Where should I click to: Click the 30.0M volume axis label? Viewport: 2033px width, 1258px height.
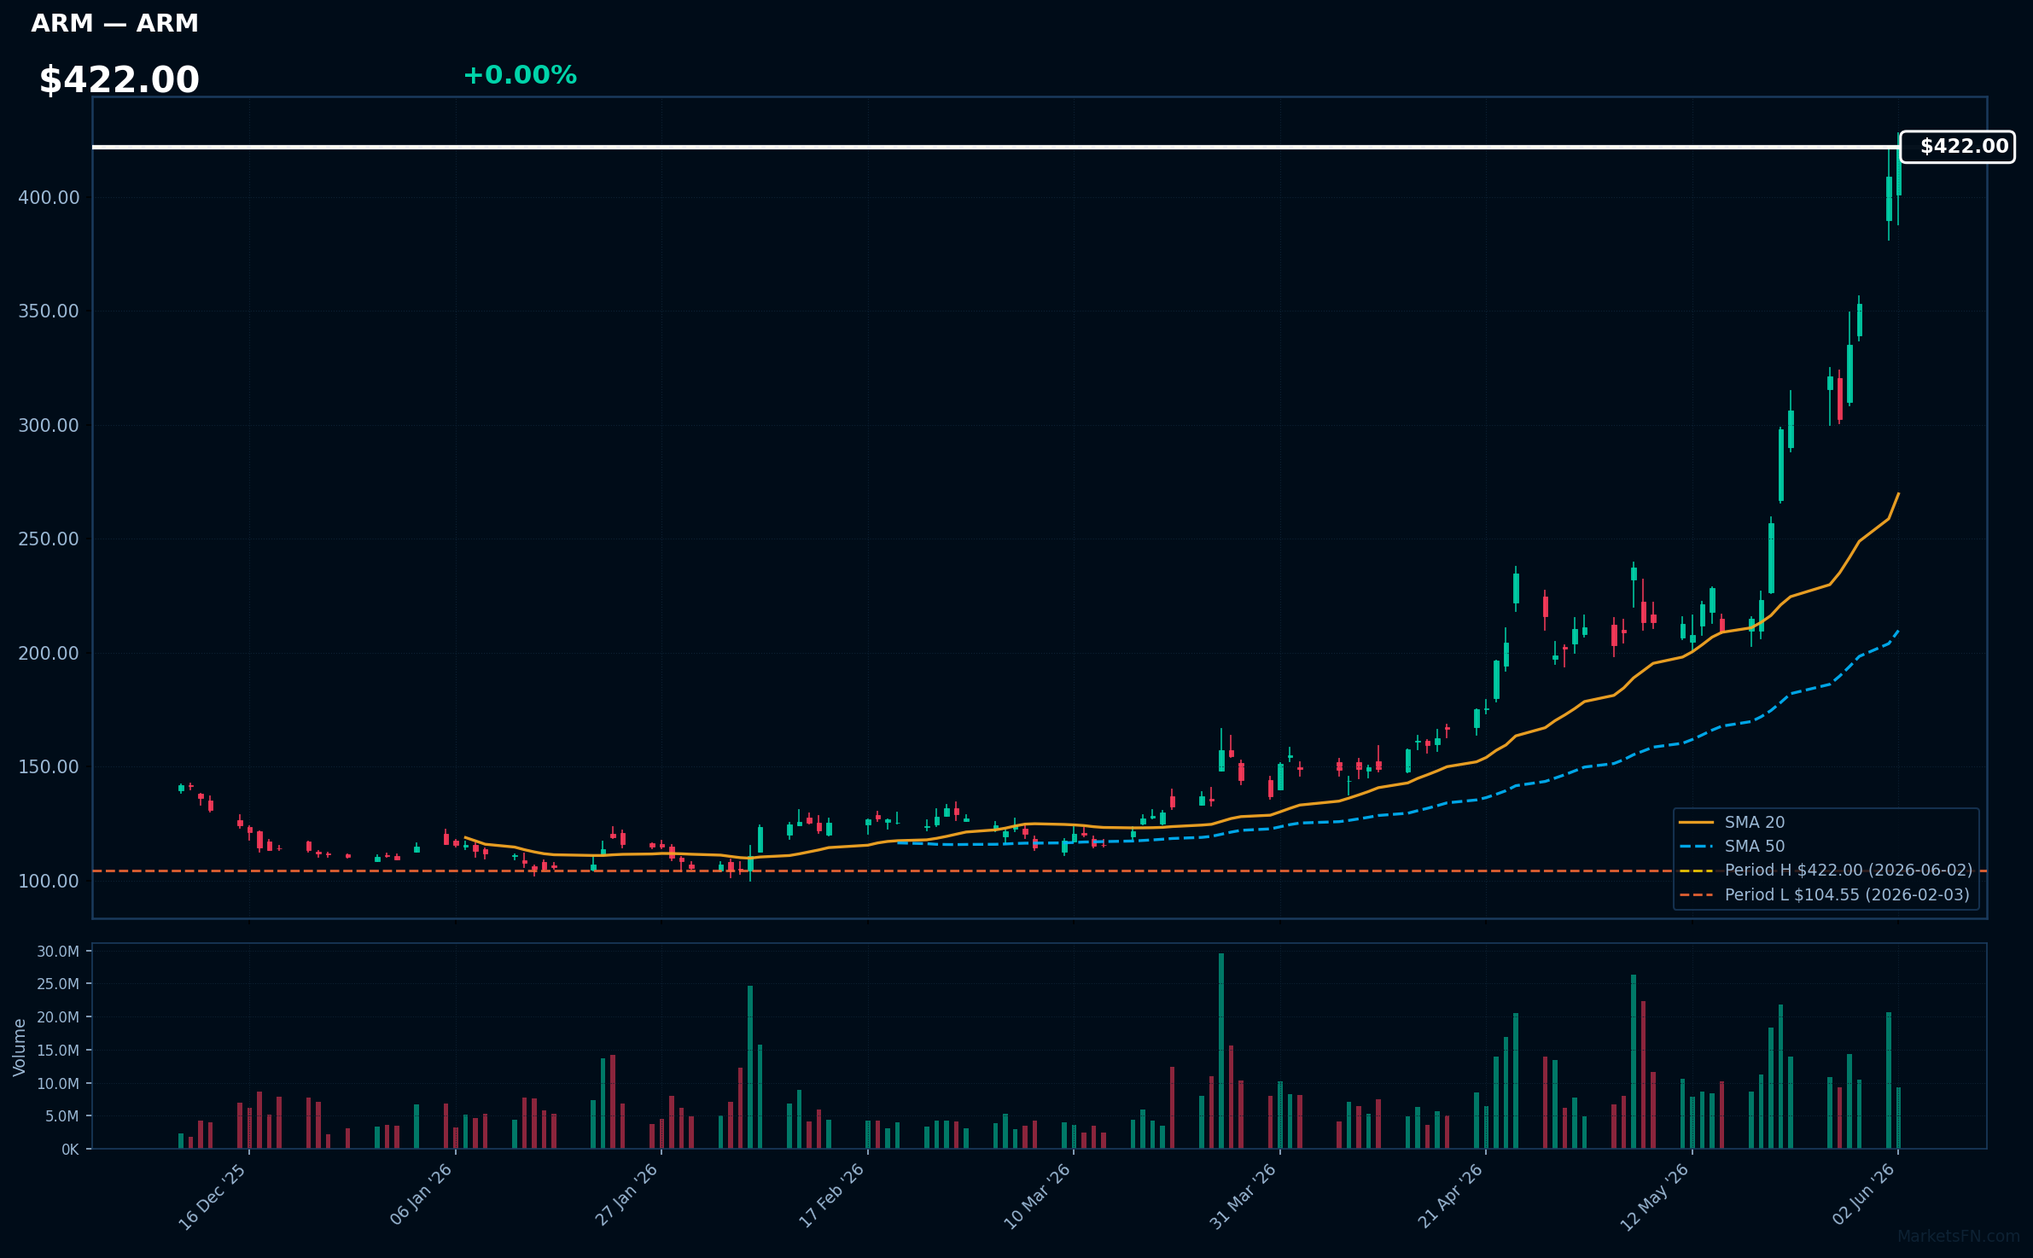coord(58,952)
